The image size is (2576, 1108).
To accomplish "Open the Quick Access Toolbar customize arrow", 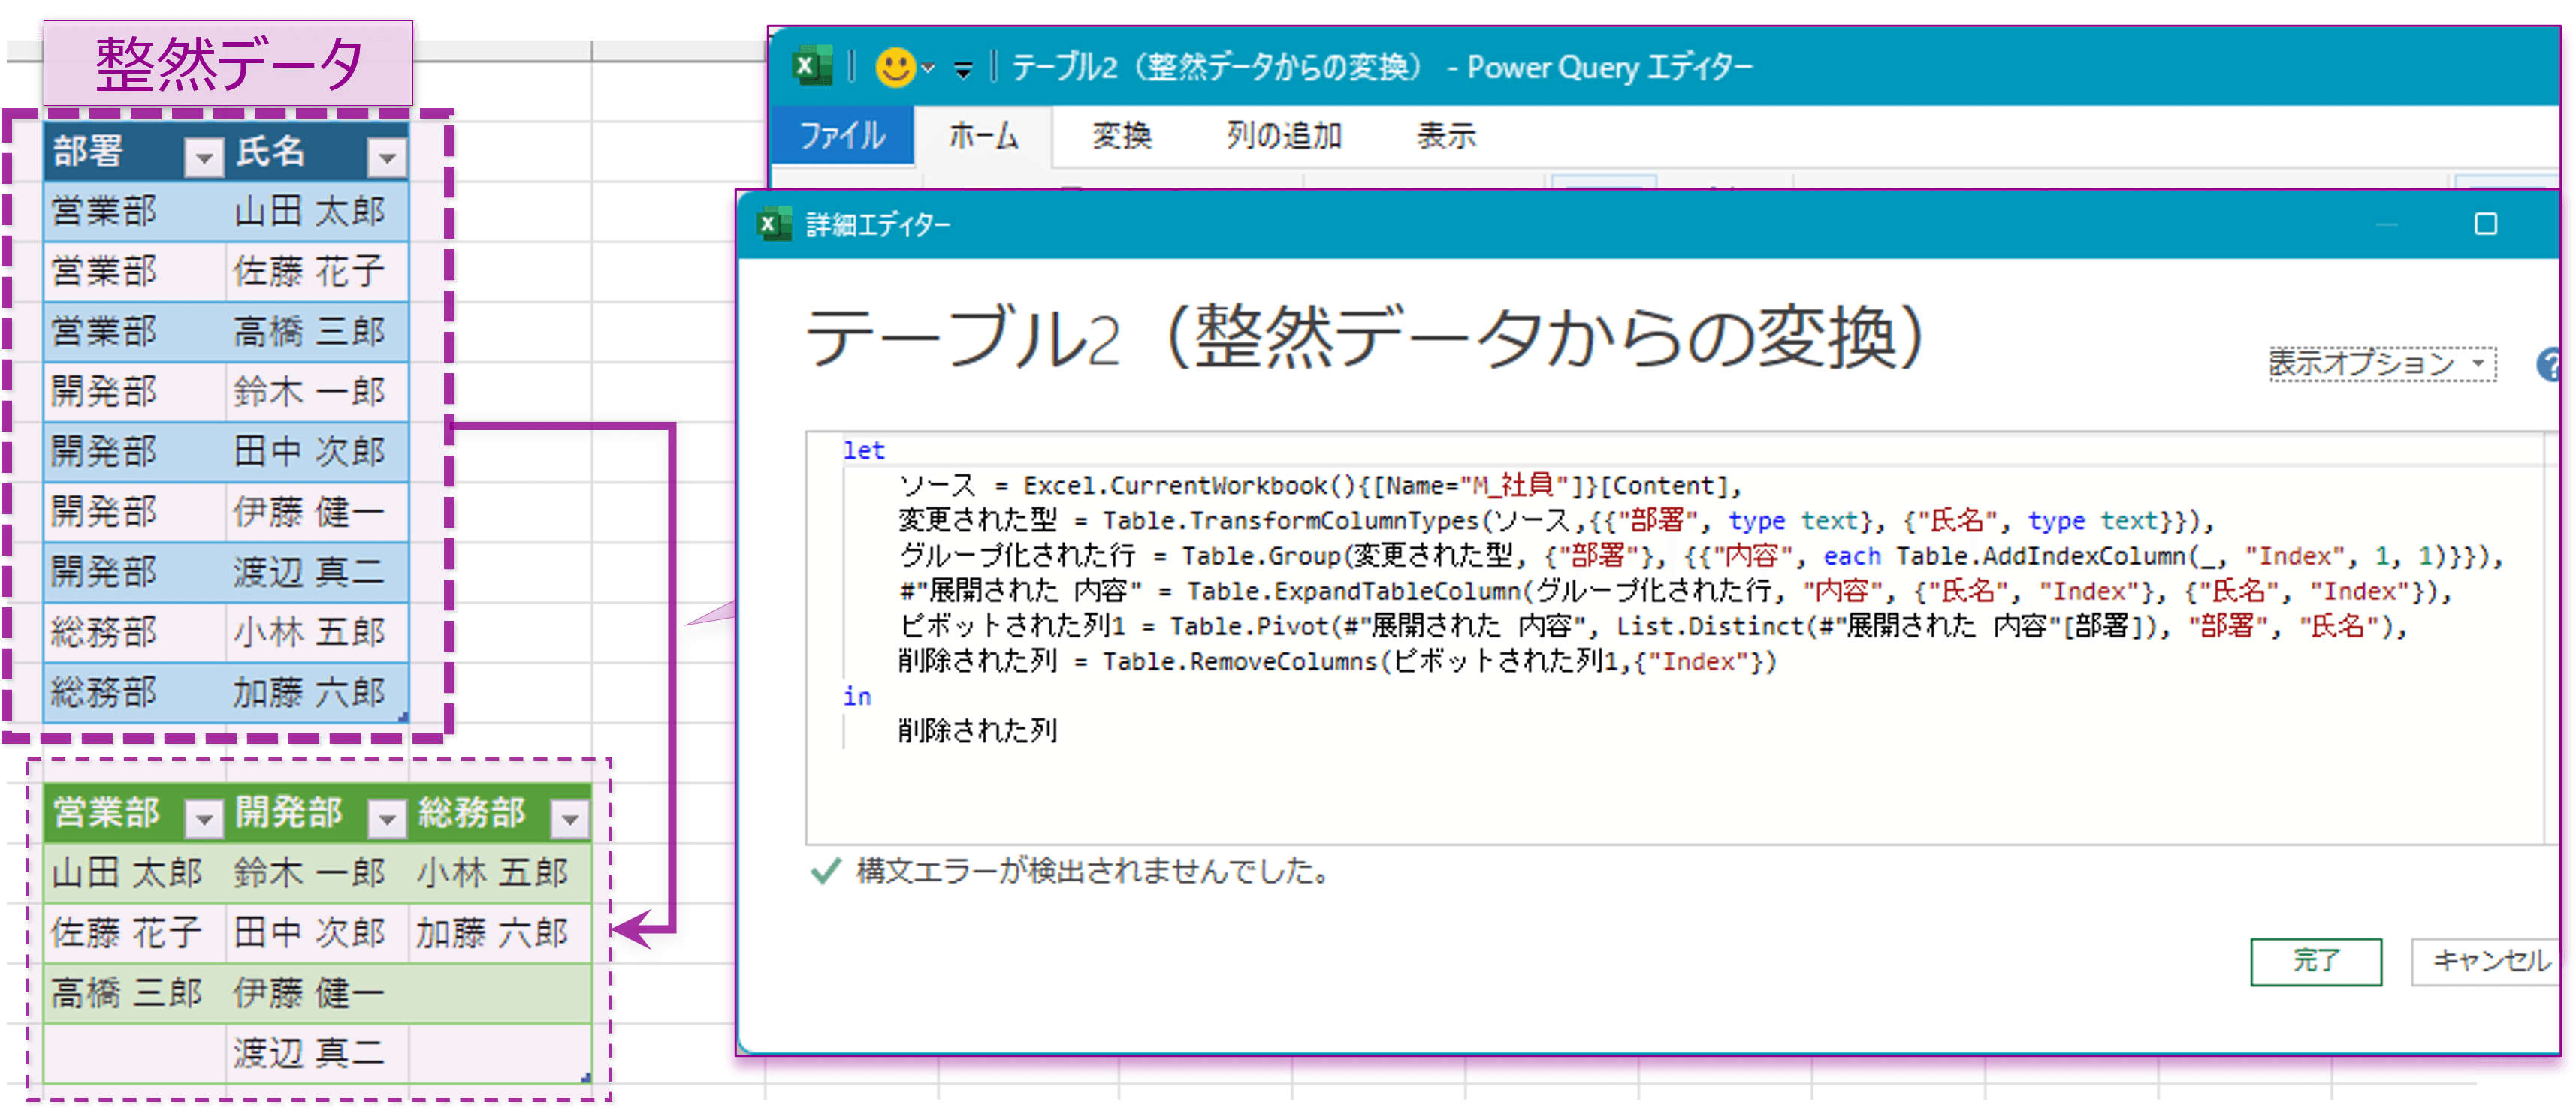I will click(x=962, y=70).
